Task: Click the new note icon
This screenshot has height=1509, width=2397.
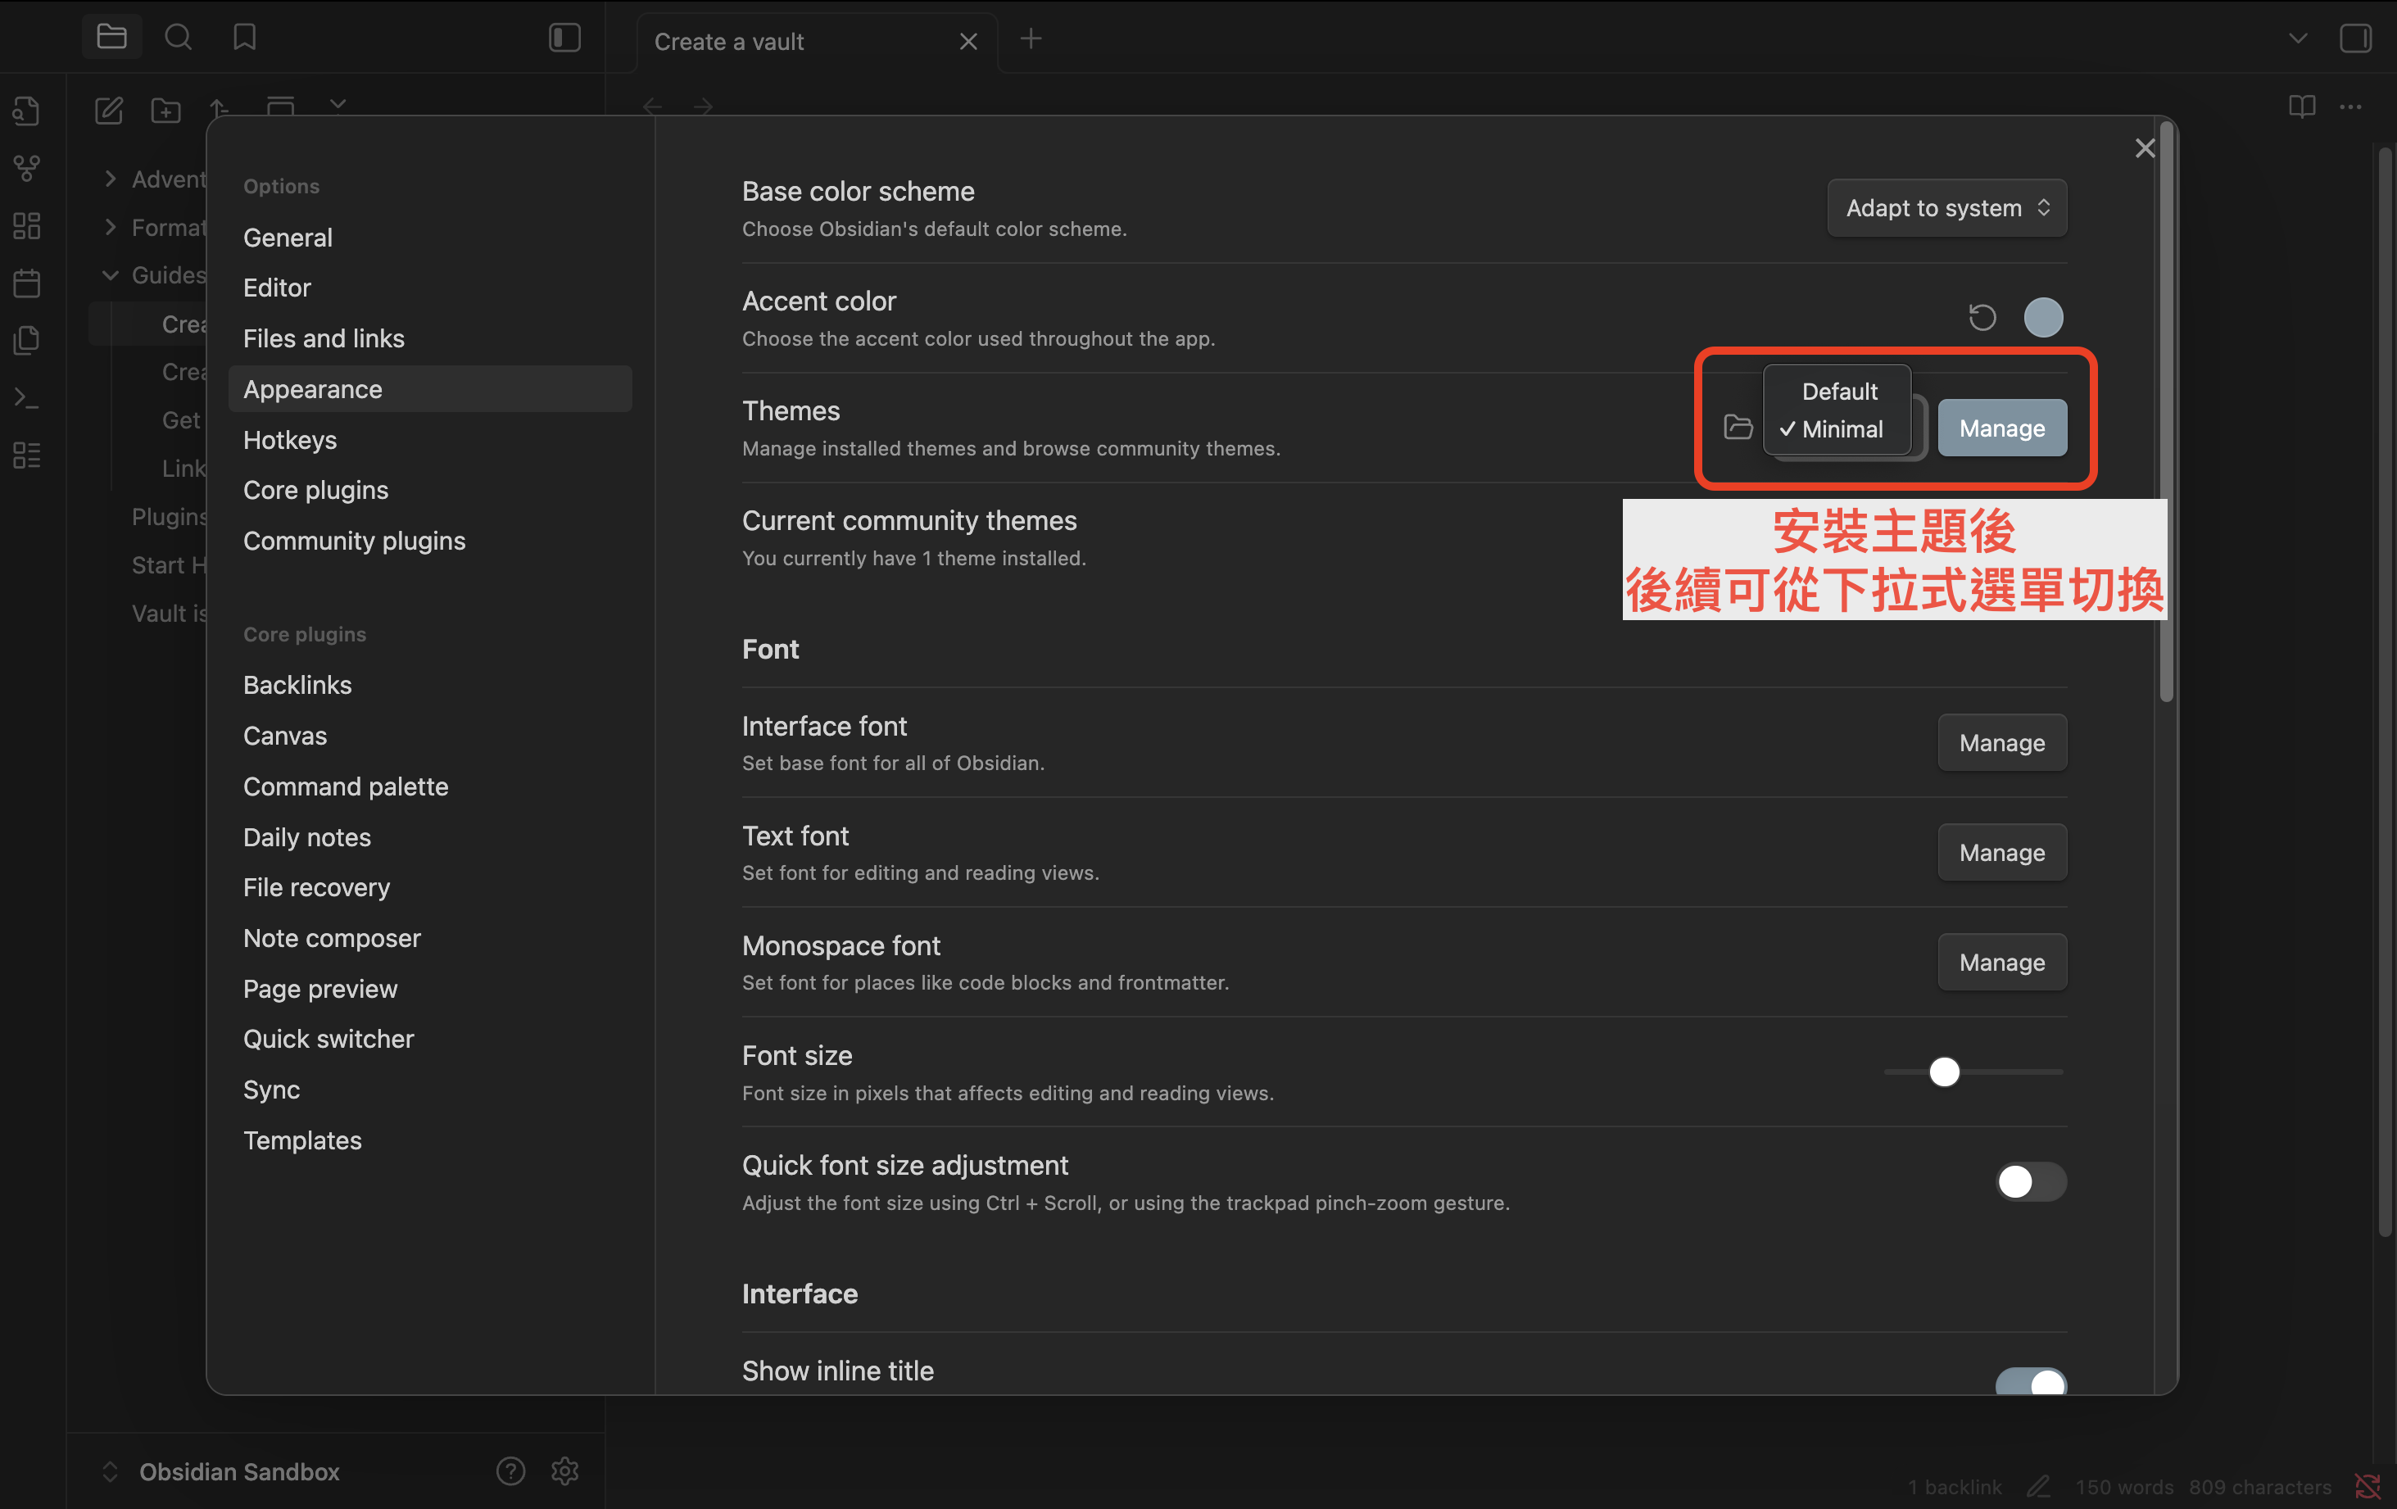Action: coord(108,110)
